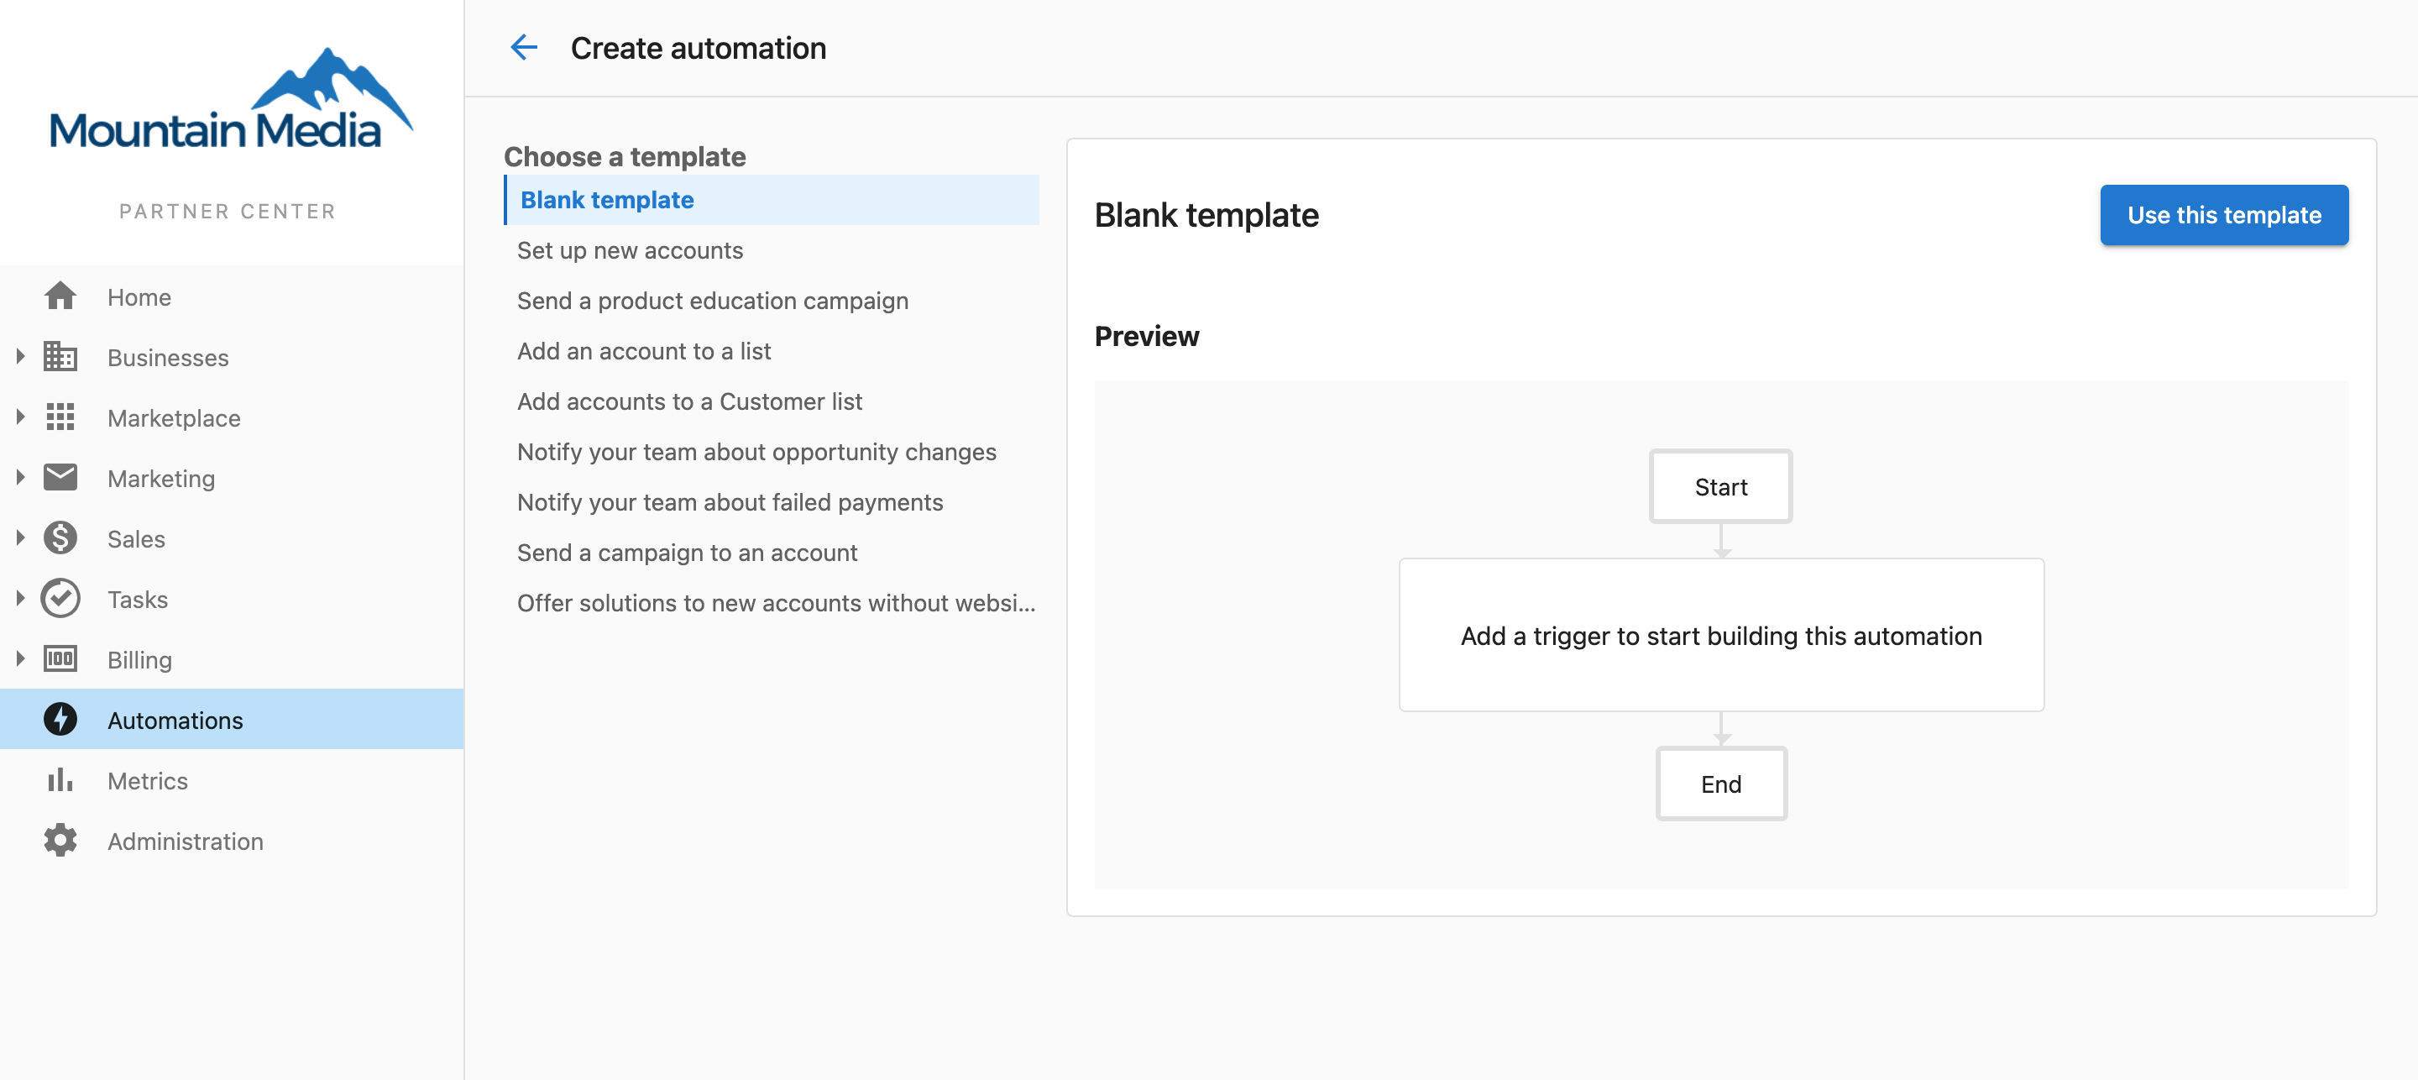
Task: Pick Notify your team about failed payments
Action: (772, 502)
